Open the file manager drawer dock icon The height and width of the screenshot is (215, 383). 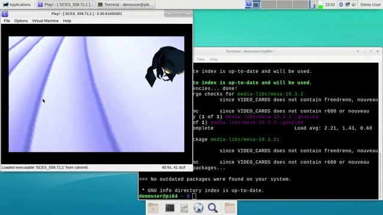click(x=184, y=208)
